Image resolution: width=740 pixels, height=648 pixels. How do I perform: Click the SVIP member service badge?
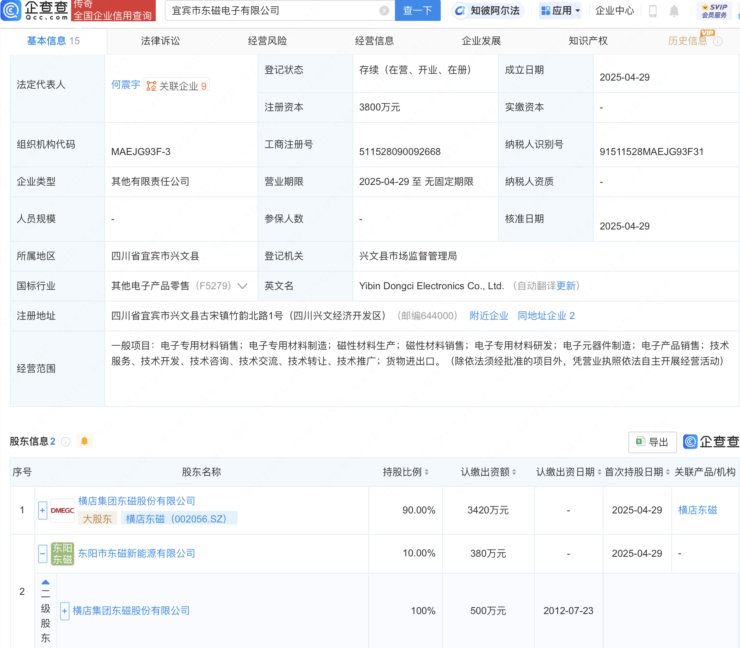(714, 11)
